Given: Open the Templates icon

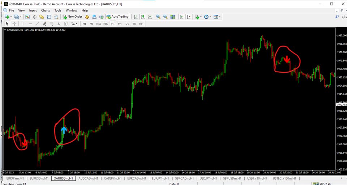Looking at the screenshot, I should click(216, 17).
